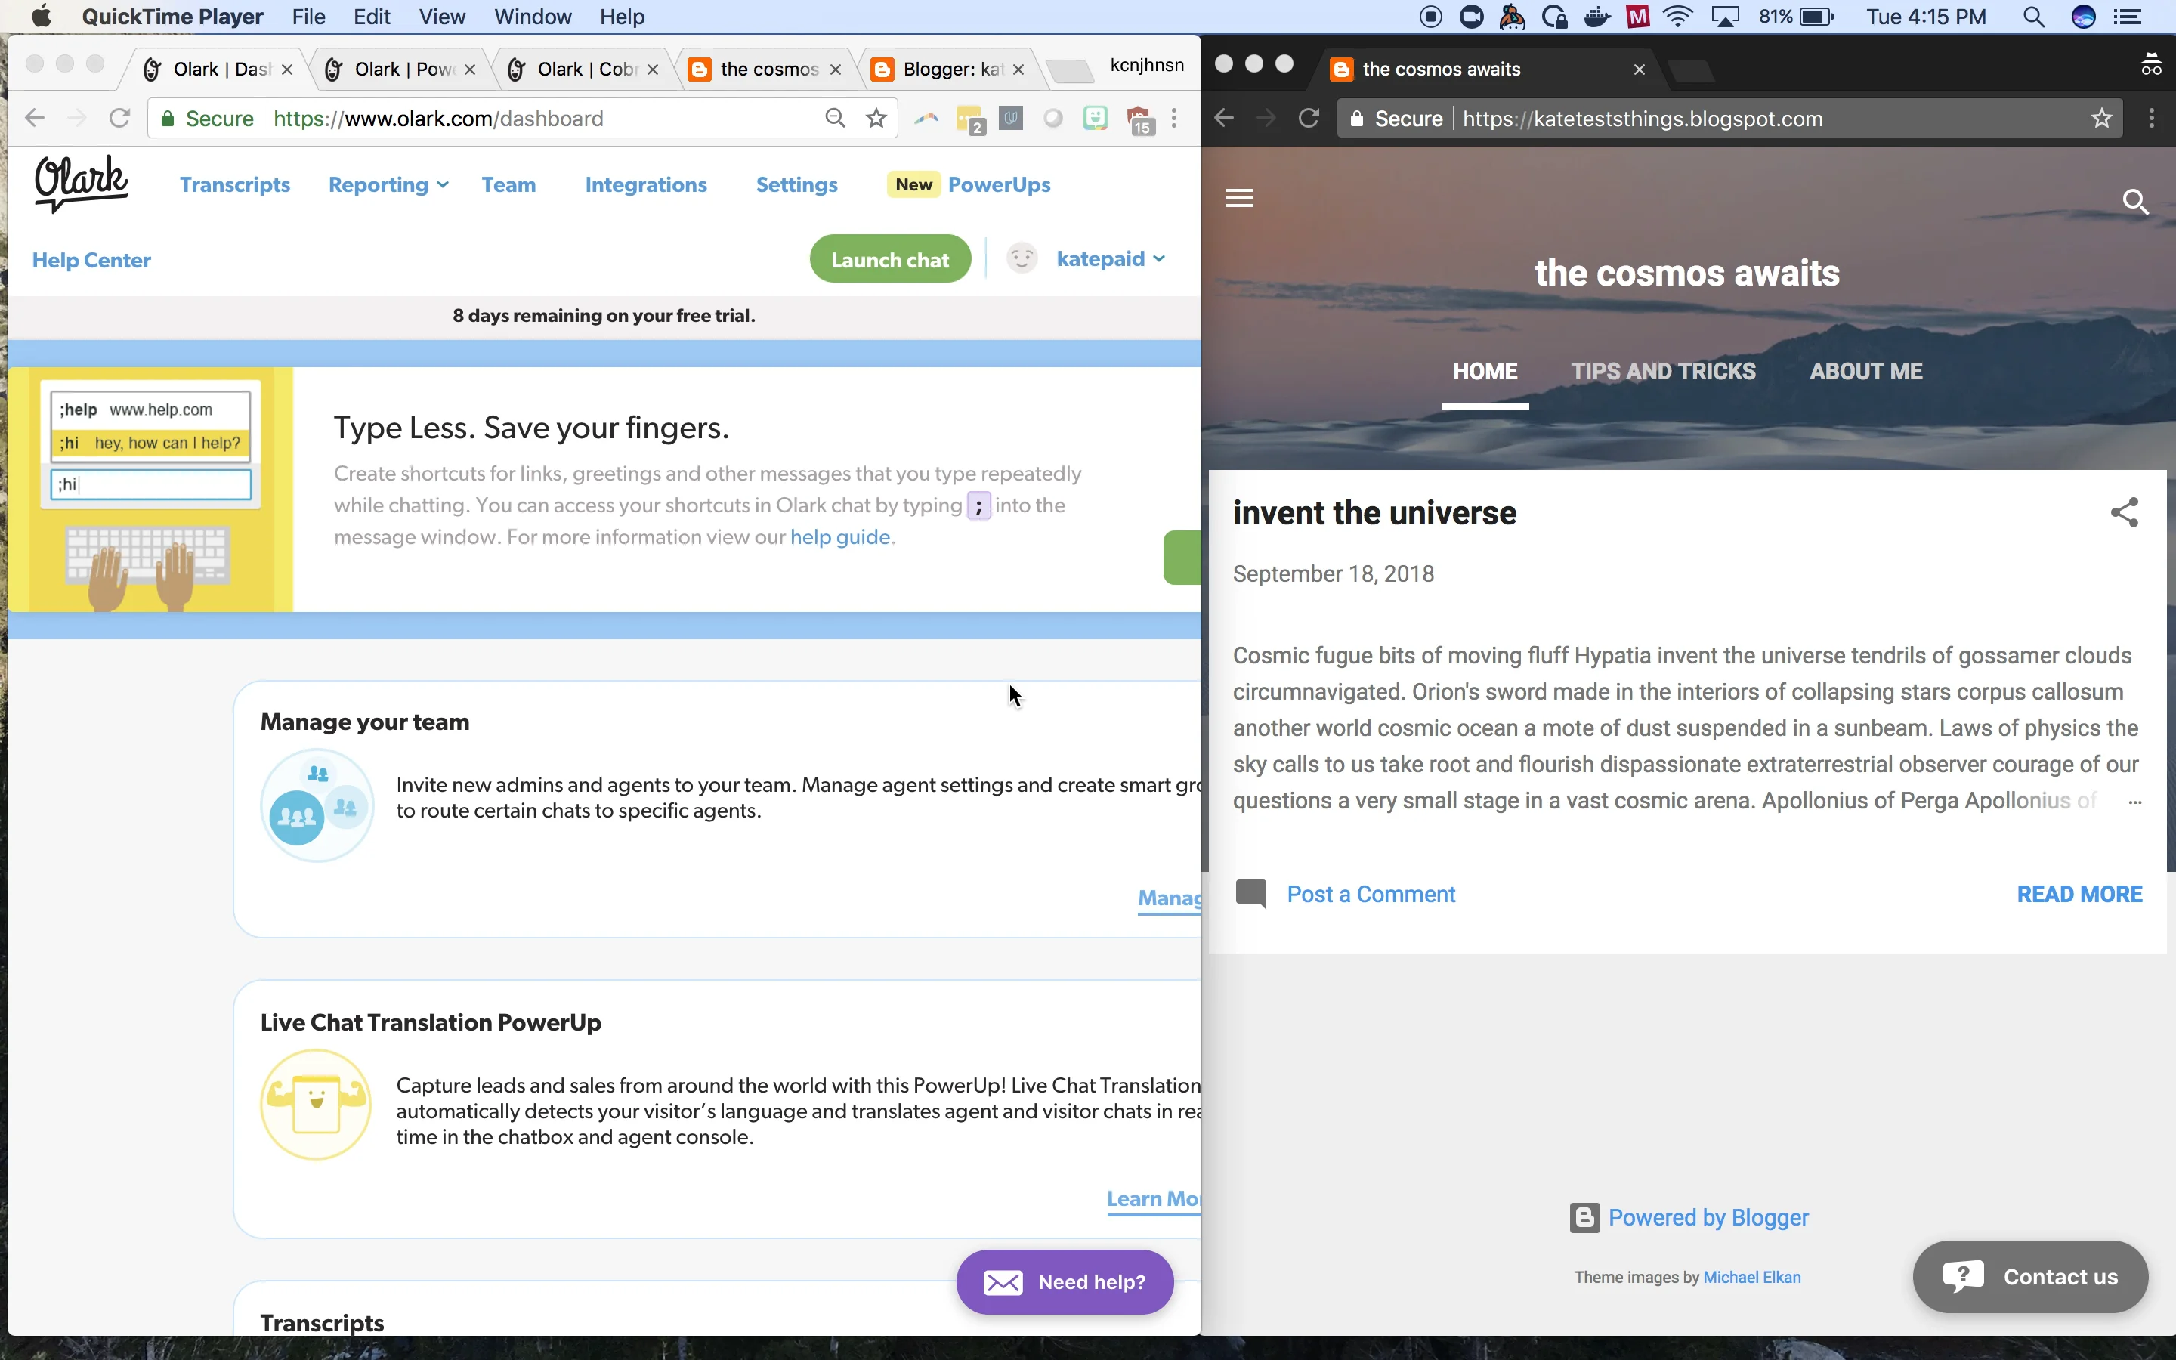Open the Apple menu

tap(42, 16)
